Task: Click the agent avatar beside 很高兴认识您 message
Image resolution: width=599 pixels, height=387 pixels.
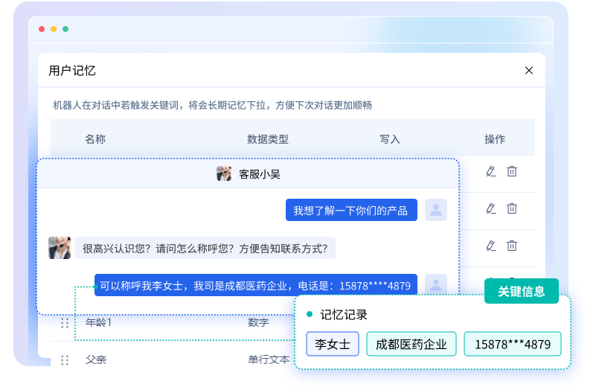Action: tap(60, 248)
